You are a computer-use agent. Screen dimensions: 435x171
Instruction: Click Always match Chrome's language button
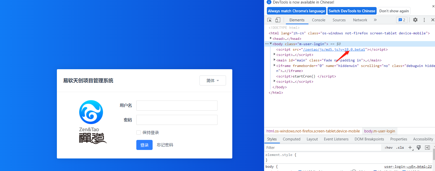296,11
